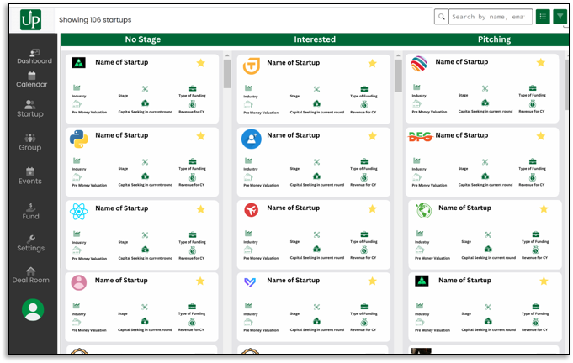Click Type of Funding briefcase on purple heart card
This screenshot has height=363, width=573.
point(364,307)
